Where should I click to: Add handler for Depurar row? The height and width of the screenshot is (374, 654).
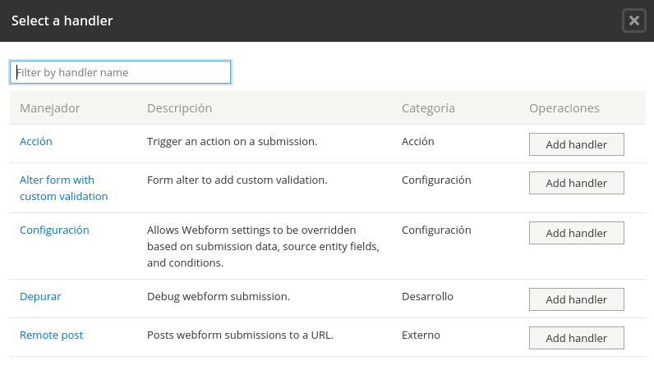(x=577, y=299)
